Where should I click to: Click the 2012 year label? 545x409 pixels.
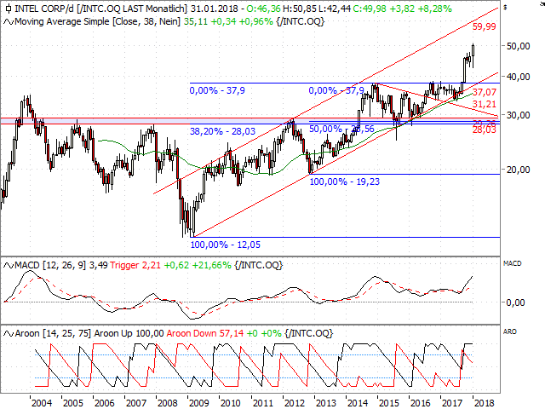click(295, 403)
